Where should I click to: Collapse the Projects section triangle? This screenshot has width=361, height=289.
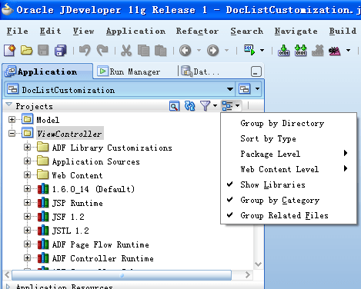pos(9,105)
